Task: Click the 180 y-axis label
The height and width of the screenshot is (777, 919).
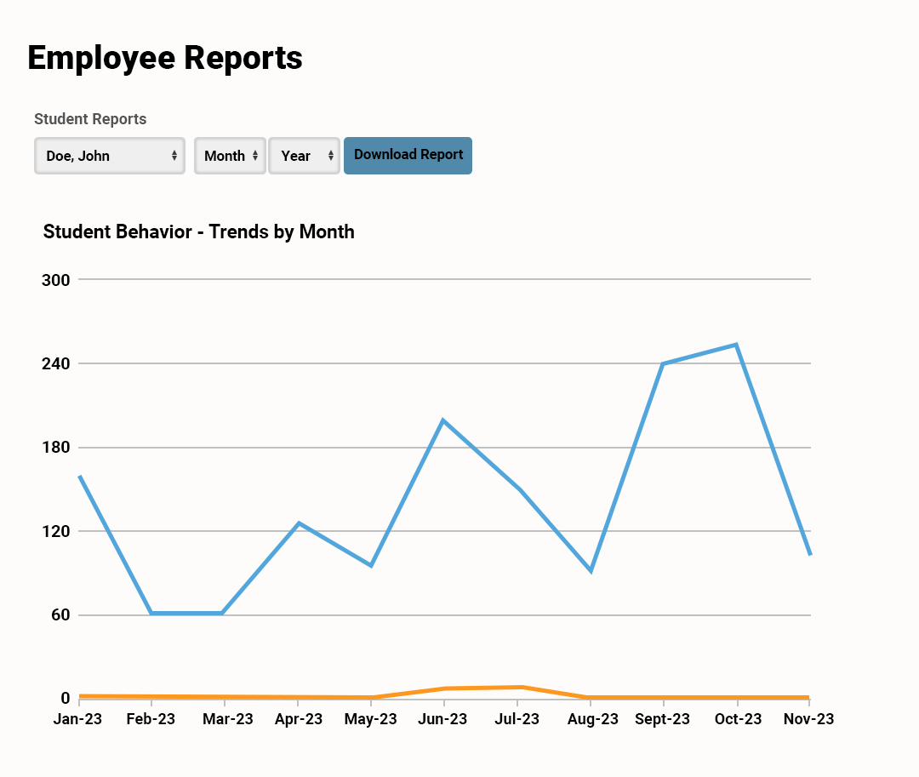Action: (x=55, y=448)
